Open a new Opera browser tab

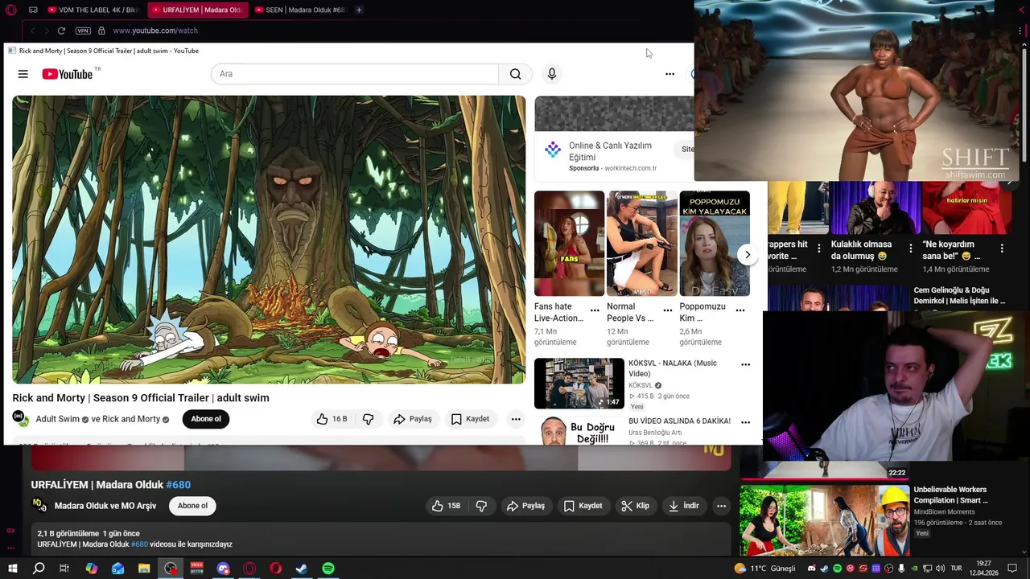(x=359, y=10)
